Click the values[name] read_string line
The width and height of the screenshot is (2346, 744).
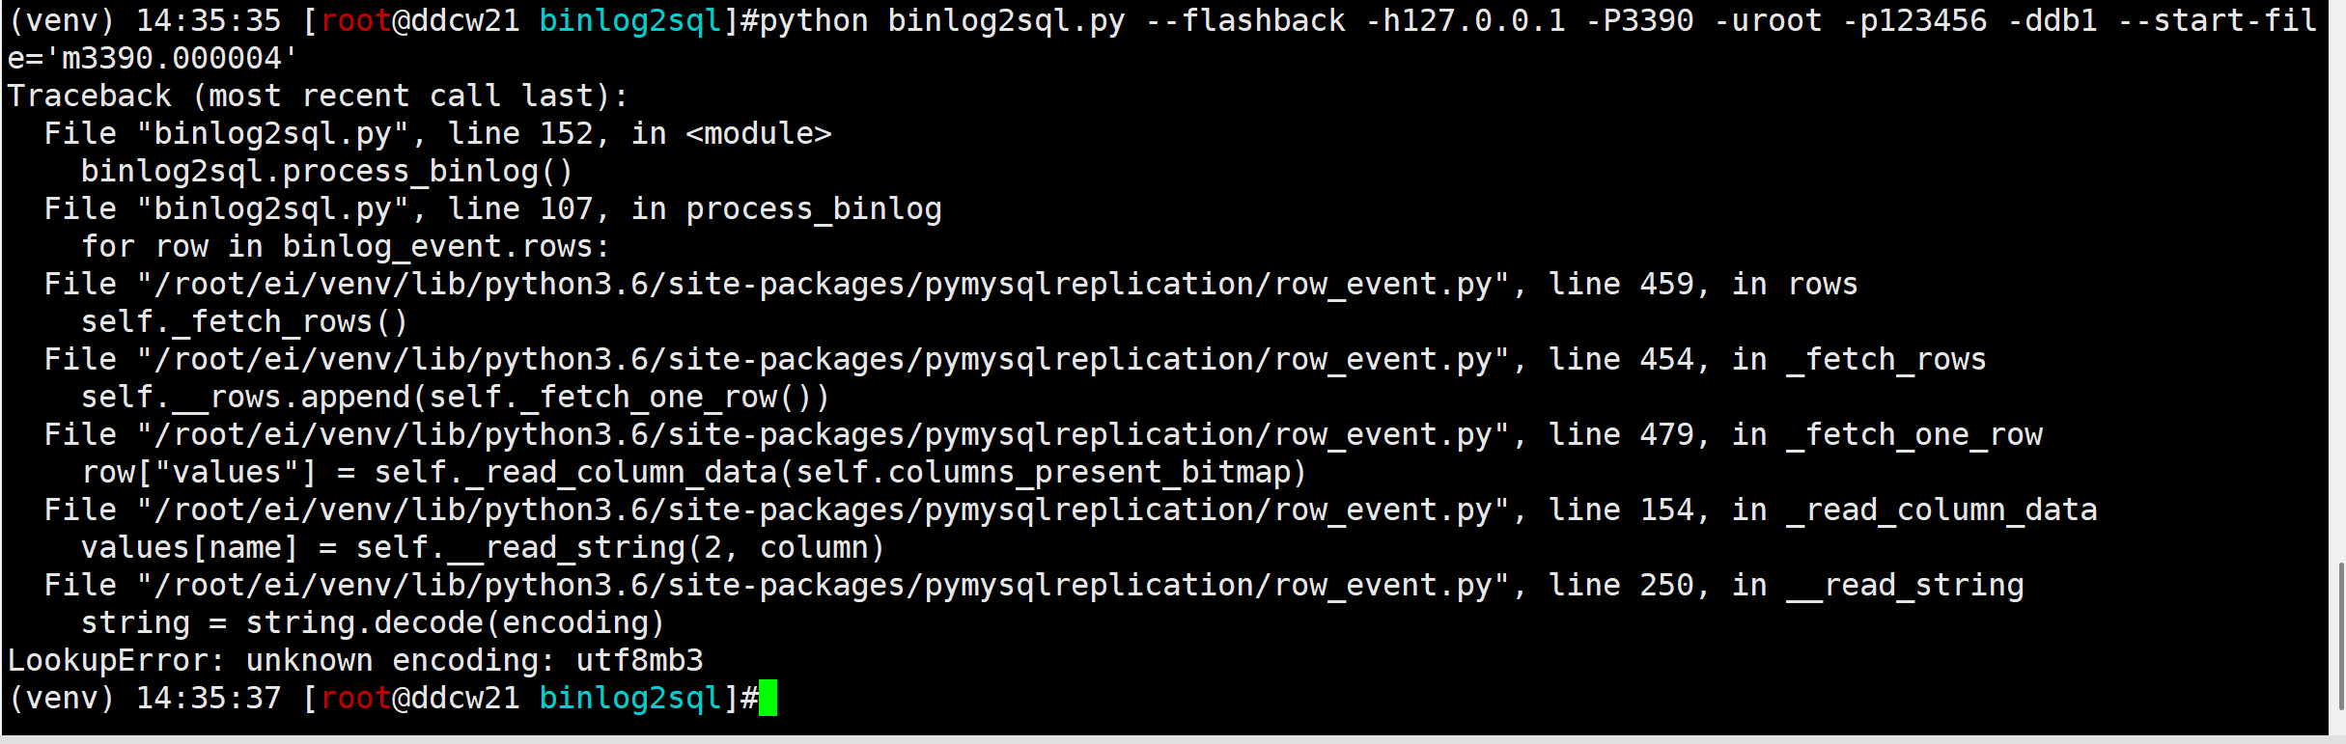[483, 547]
